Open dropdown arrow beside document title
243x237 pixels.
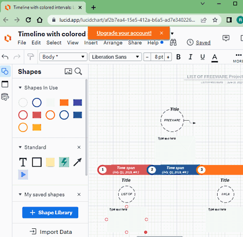(172, 34)
